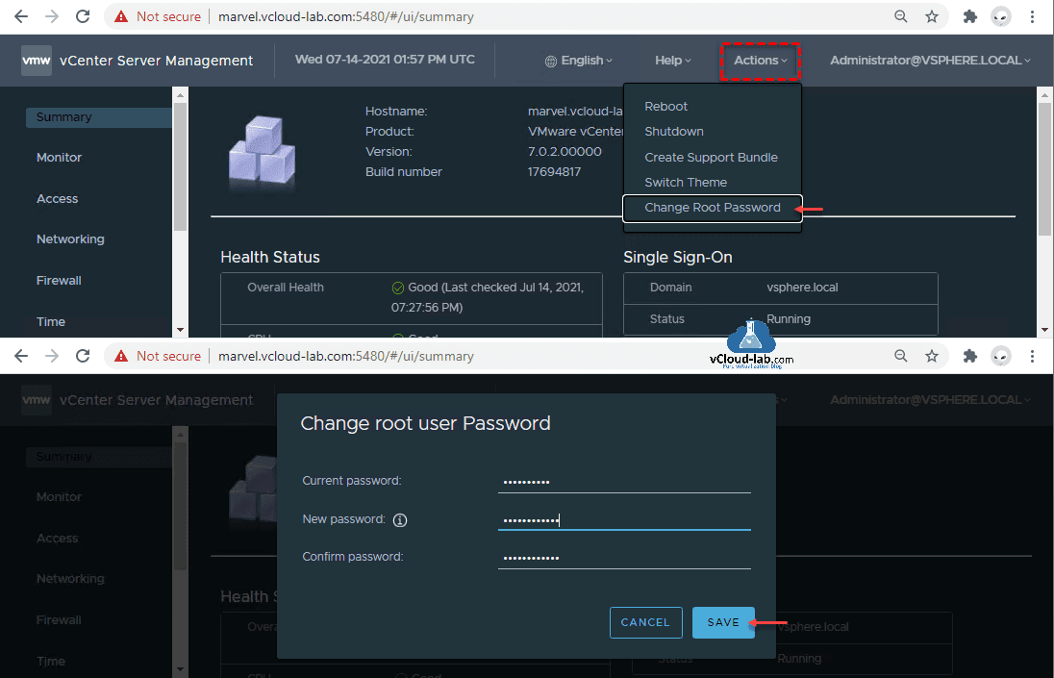The width and height of the screenshot is (1054, 678).
Task: Open the Actions dropdown menu
Action: [x=761, y=61]
